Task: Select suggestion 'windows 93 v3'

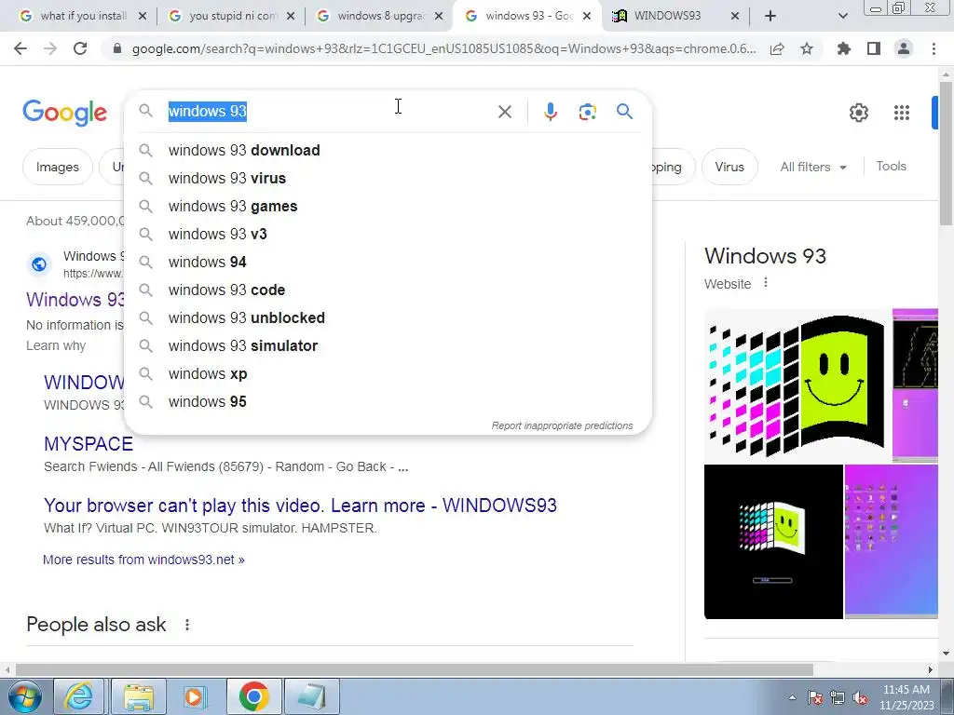Action: pyautogui.click(x=388, y=234)
